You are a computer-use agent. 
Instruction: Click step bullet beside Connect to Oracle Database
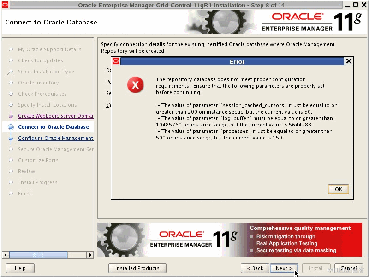click(x=11, y=127)
